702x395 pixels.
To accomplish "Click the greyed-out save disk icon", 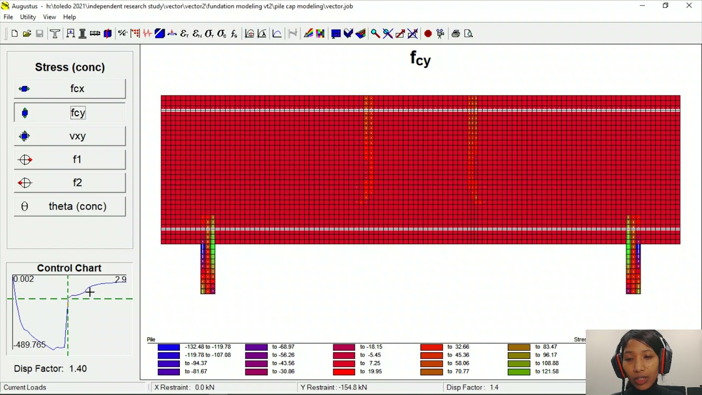I will pos(39,33).
